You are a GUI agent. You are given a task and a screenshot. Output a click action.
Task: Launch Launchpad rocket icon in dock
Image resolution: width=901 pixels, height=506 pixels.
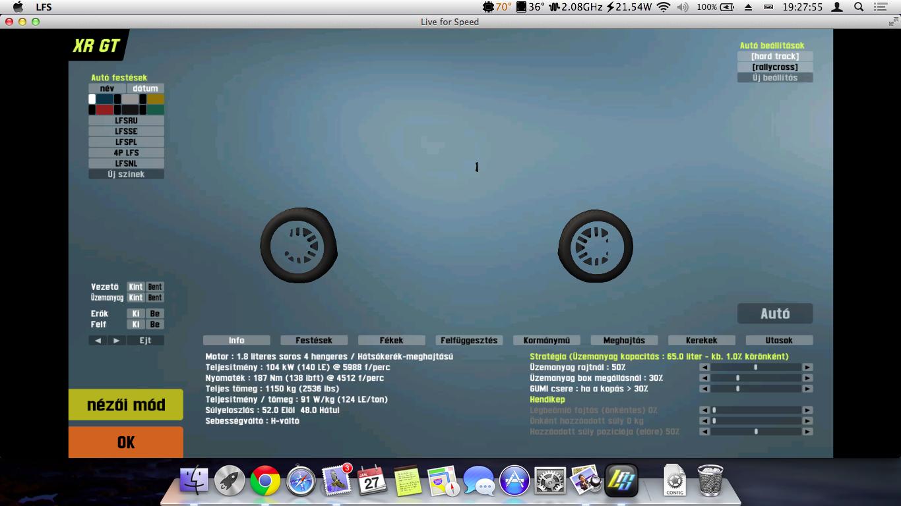(230, 480)
